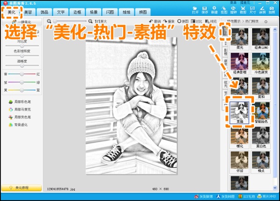Image resolution: width=280 pixels, height=201 pixels.
Task: Click the 保存 (Save) toolbar icon
Action: pos(205,10)
